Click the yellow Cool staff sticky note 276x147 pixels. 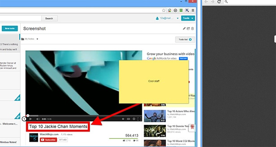tap(154, 81)
